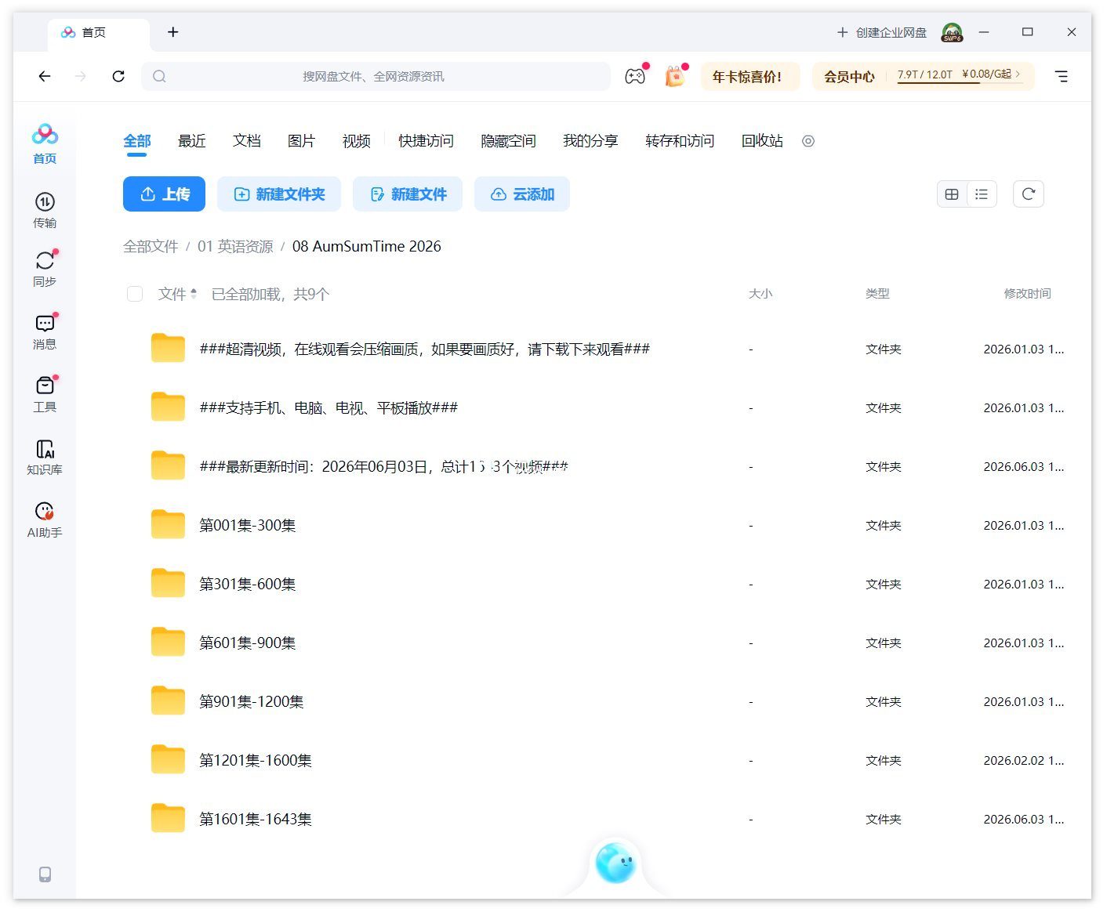Click the floating blue assistant mascot
1107x916 pixels.
pos(615,863)
